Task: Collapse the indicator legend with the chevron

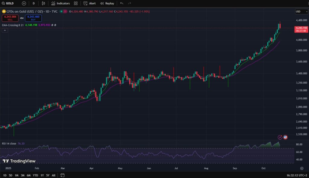Action: [5, 30]
